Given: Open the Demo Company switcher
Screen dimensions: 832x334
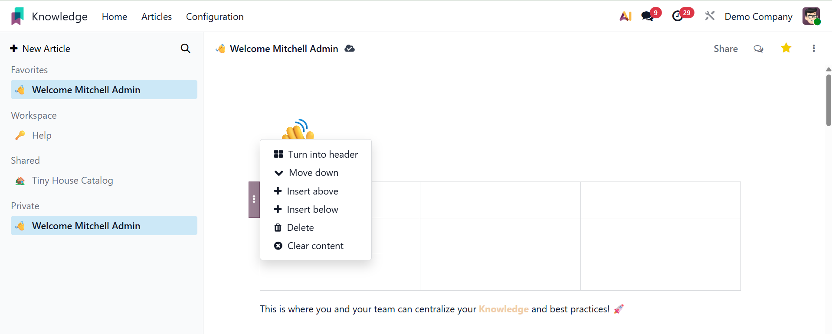Looking at the screenshot, I should click(758, 16).
